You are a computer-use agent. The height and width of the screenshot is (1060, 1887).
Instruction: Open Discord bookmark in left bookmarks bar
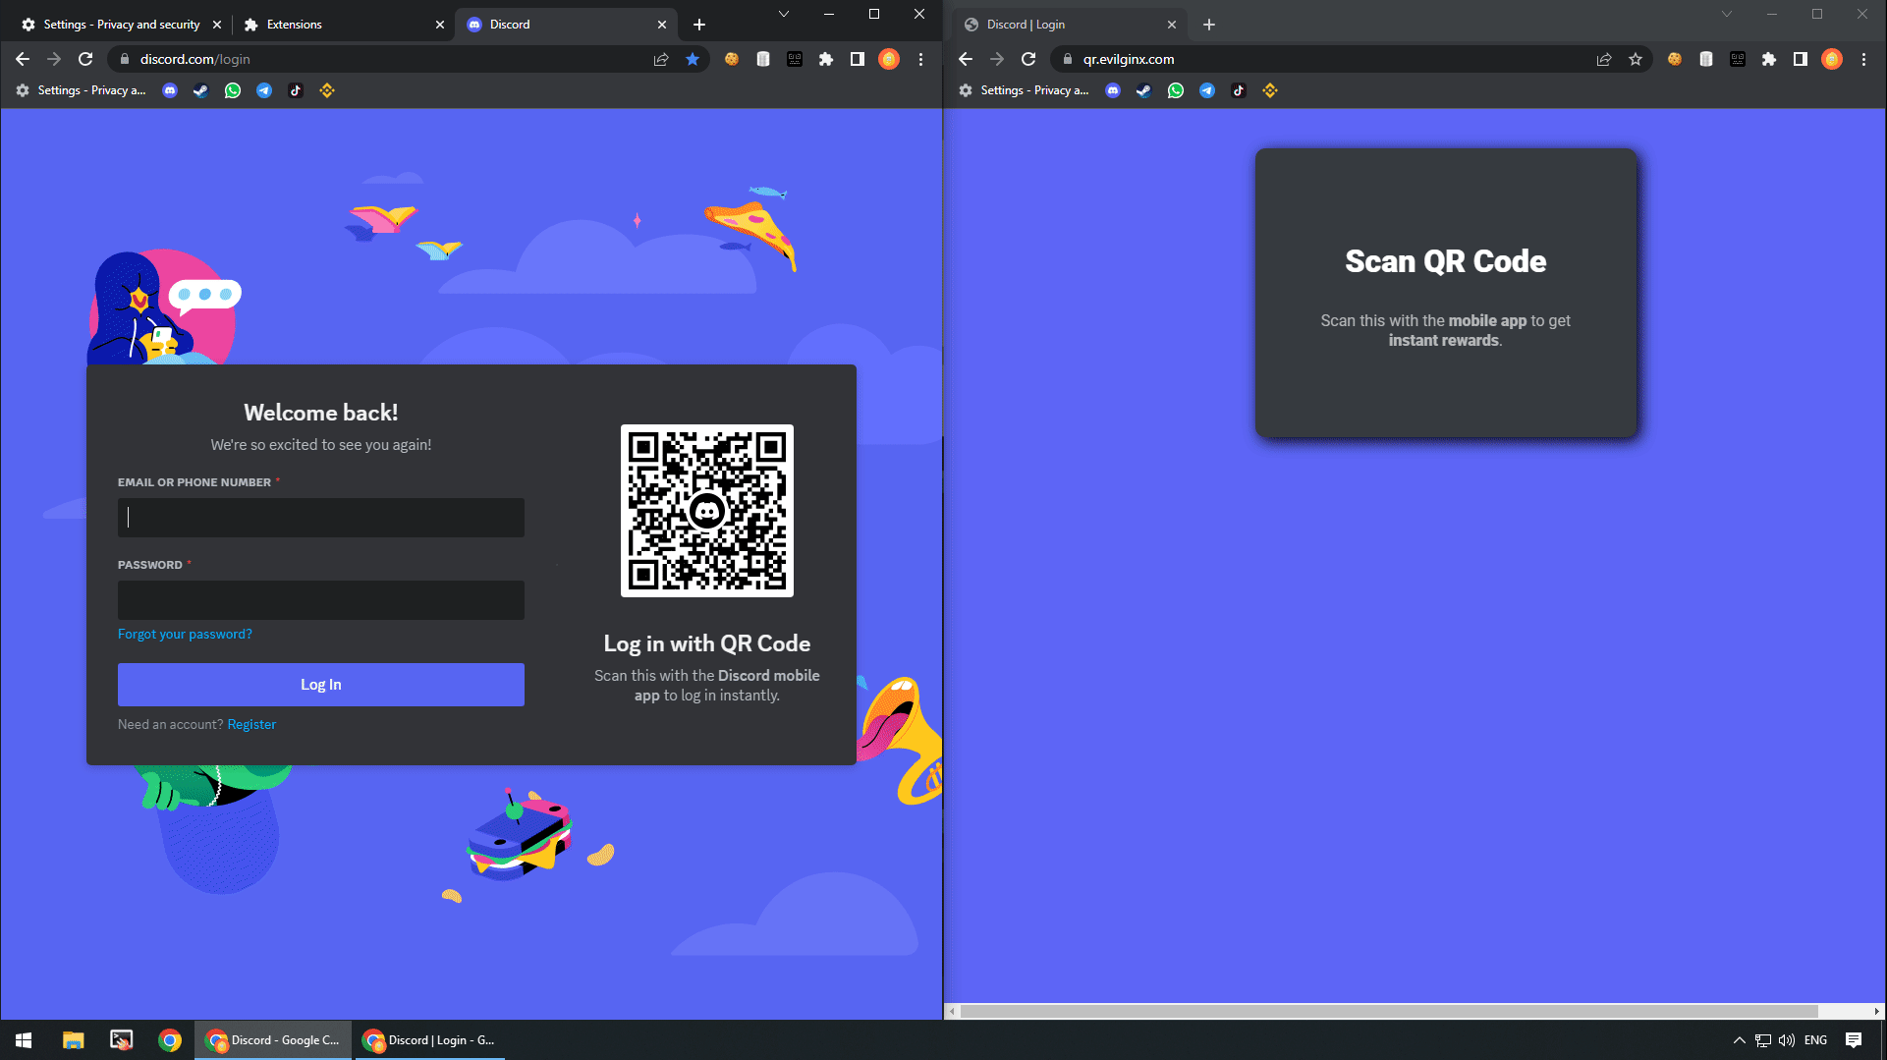(170, 90)
